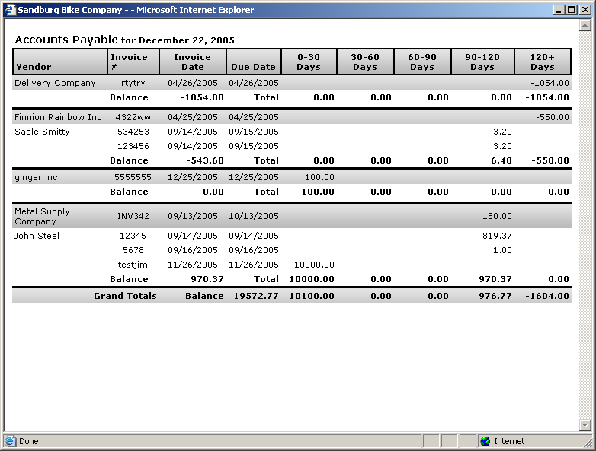Click the testjim invoice entry

133,265
